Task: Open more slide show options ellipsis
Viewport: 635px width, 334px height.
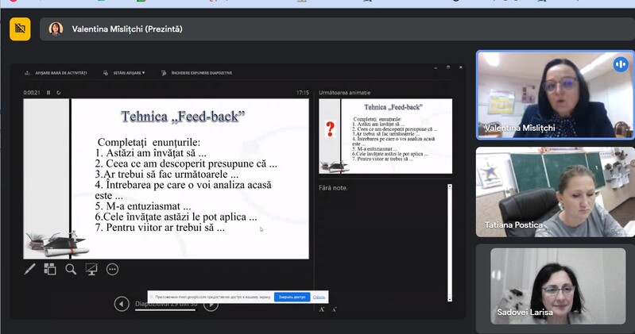Action: tap(112, 269)
